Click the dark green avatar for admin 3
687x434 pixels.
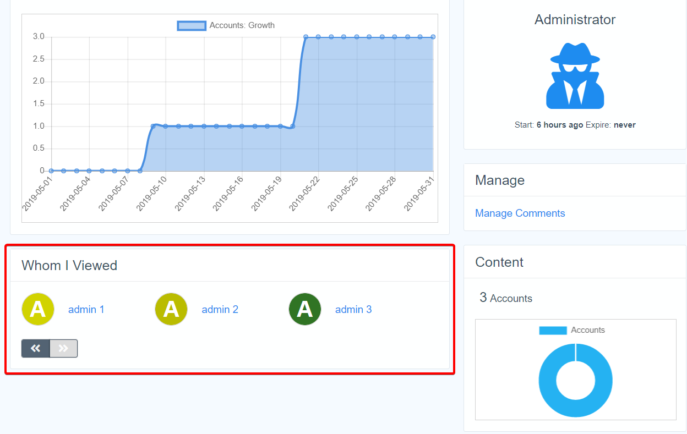tap(305, 309)
